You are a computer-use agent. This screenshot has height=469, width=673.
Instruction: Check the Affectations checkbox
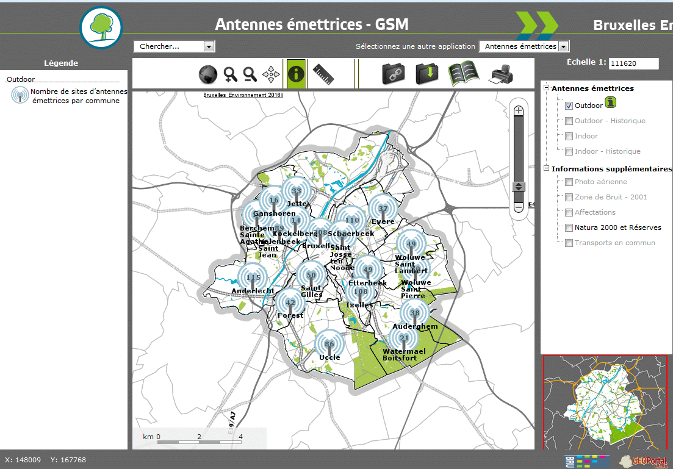[569, 212]
